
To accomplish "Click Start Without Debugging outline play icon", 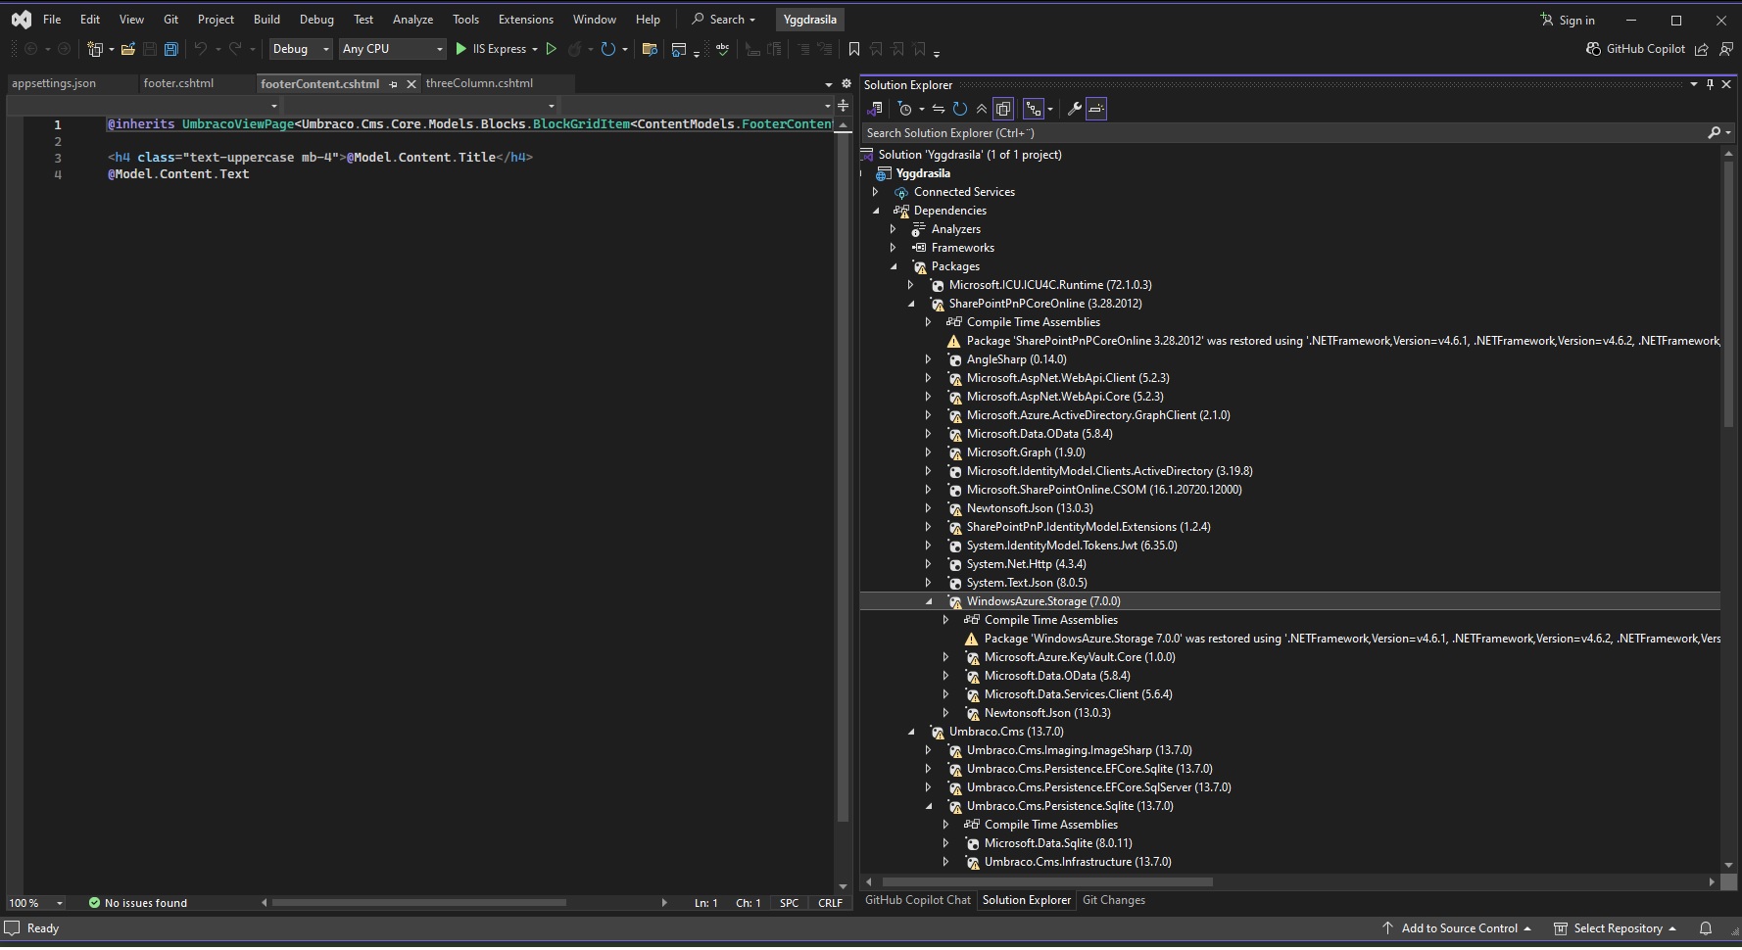I will click(x=551, y=49).
